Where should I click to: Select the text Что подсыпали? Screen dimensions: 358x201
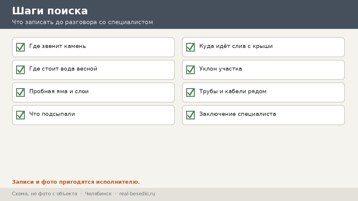[x=52, y=114]
